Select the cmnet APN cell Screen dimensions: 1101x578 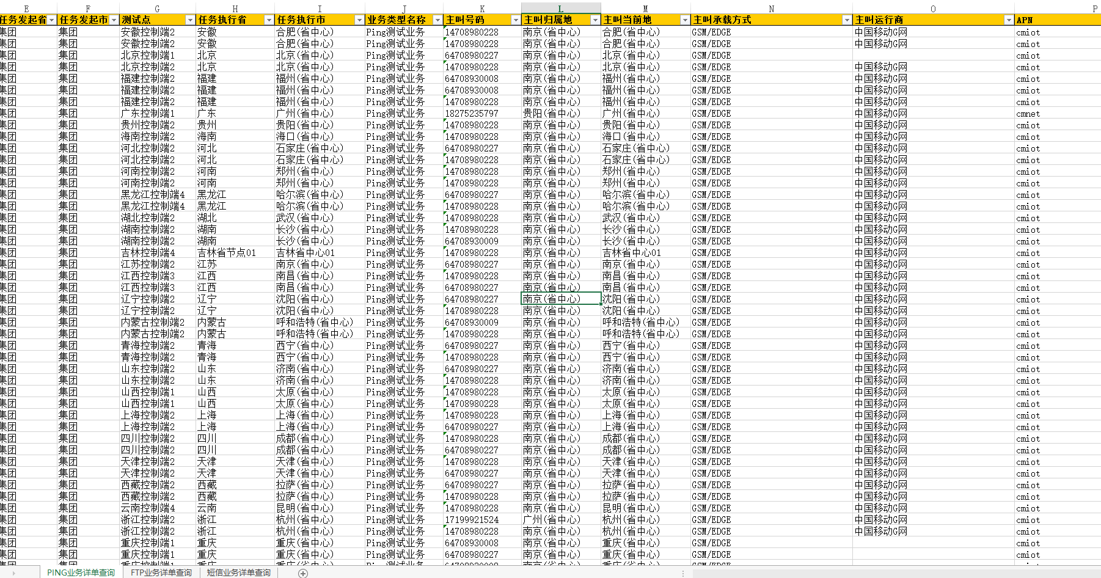click(1058, 113)
